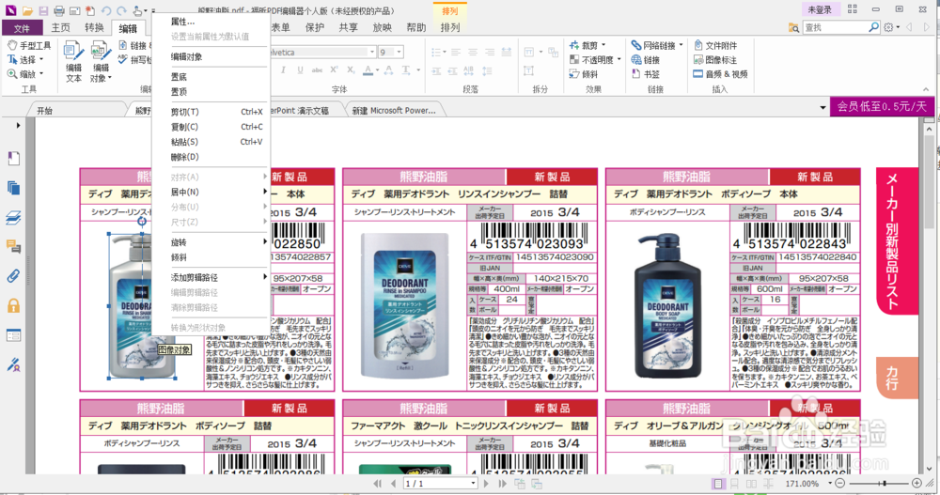This screenshot has height=495, width=940.
Task: Click zoom out minus button
Action: tap(840, 483)
